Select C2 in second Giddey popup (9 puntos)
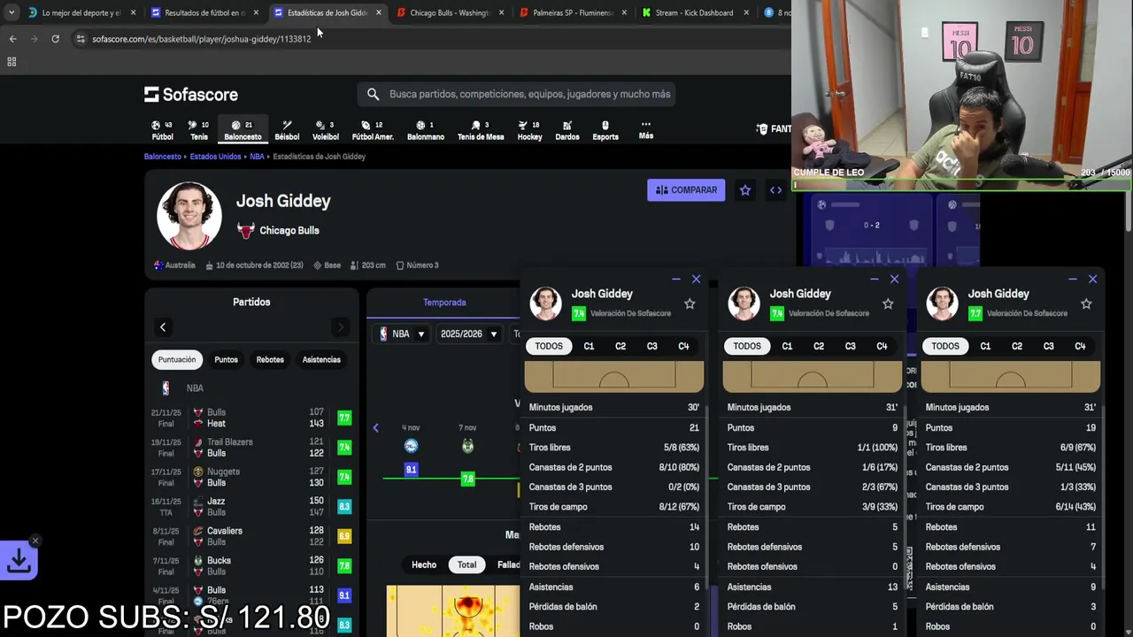This screenshot has width=1133, height=637. pyautogui.click(x=819, y=346)
